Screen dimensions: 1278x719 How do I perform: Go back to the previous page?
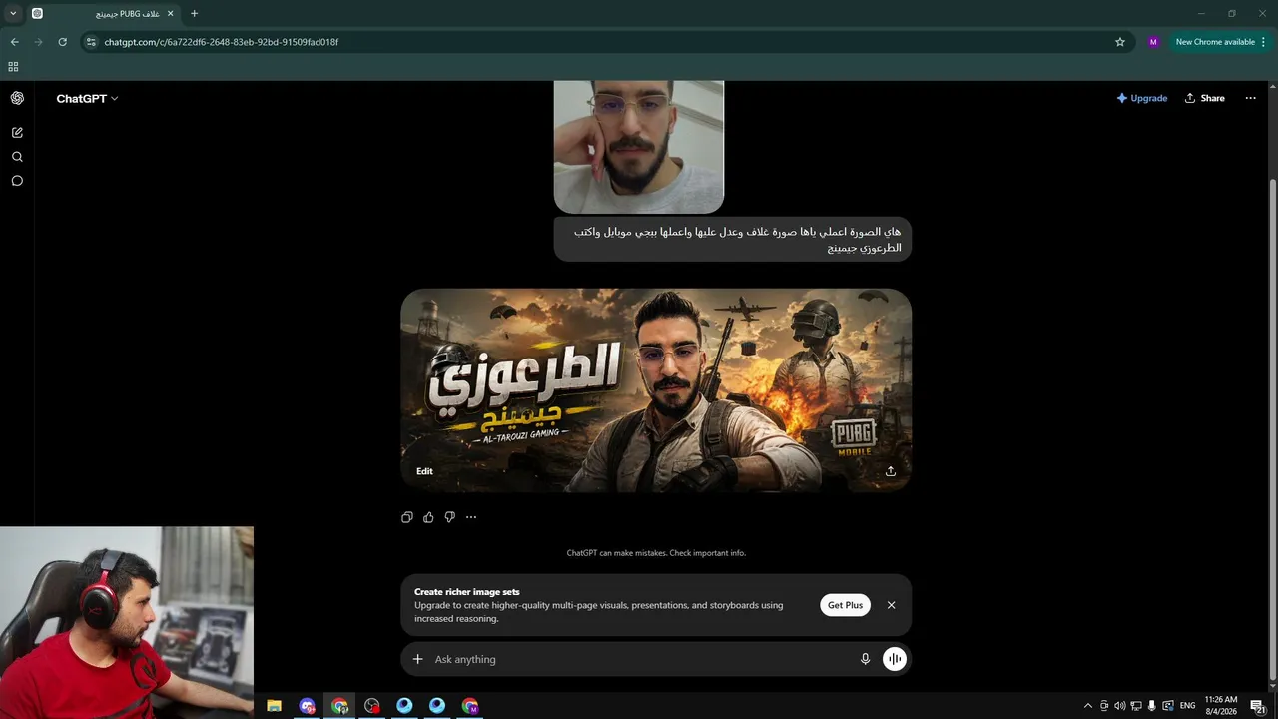[15, 42]
